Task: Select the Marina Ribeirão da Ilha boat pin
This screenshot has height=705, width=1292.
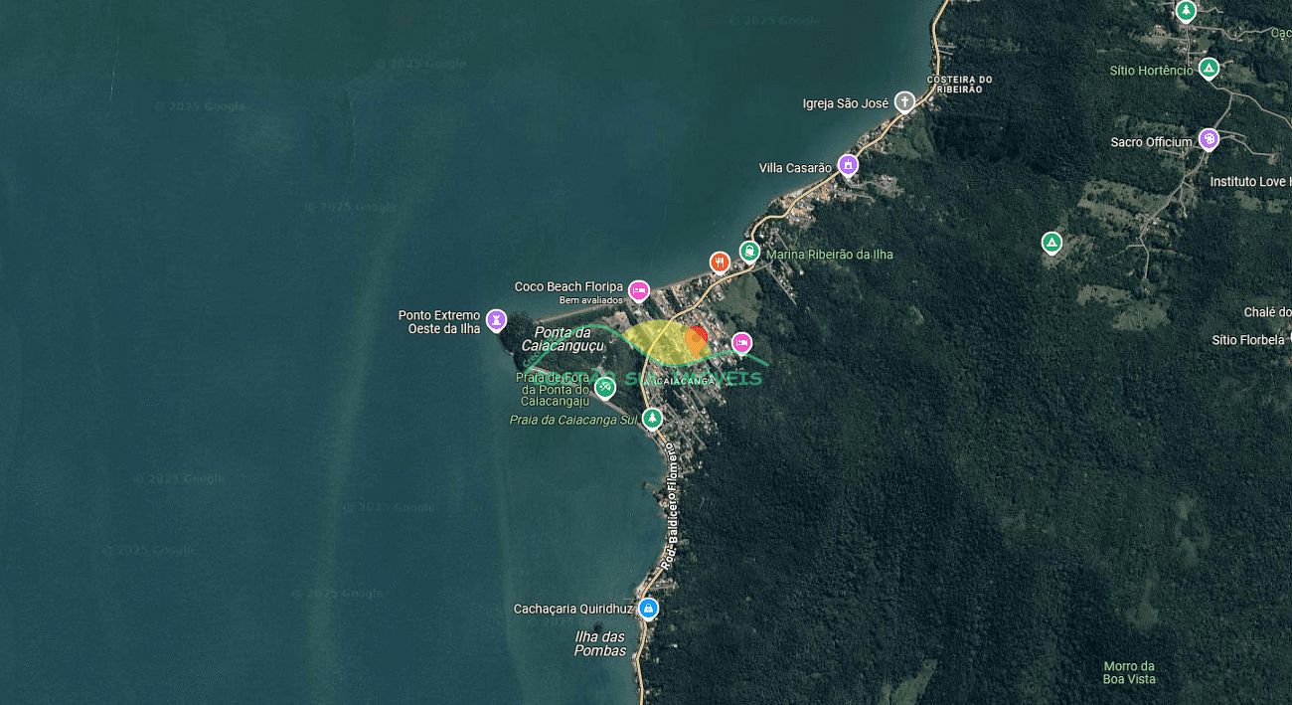Action: click(x=749, y=251)
